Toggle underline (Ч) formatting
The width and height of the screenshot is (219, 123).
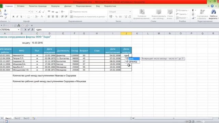[x=21, y=17]
